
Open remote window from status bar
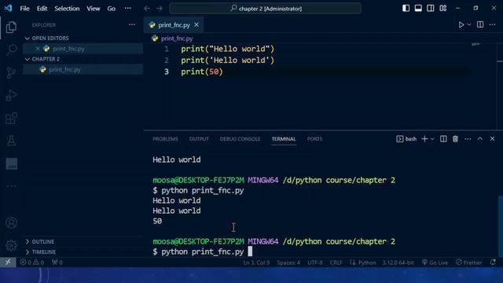point(8,263)
